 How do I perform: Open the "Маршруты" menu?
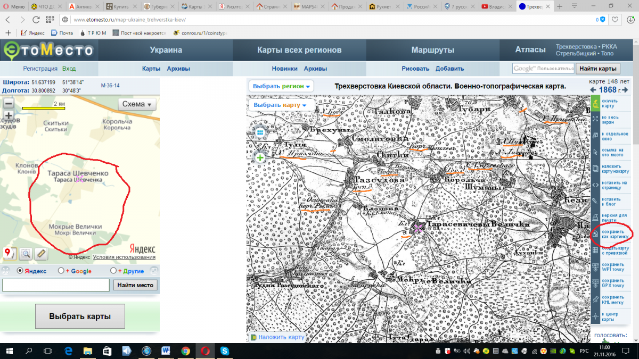tap(432, 50)
